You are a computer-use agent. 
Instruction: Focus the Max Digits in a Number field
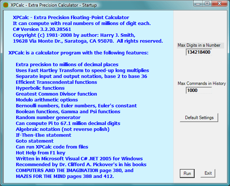pos(199,52)
